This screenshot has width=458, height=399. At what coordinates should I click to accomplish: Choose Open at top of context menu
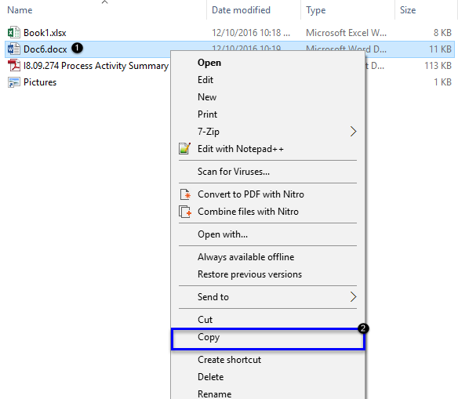pos(267,63)
